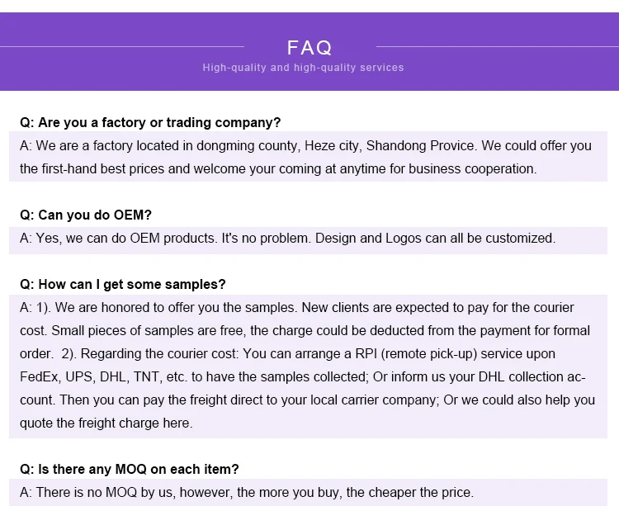Click the "Is there any MOQ on each item?" question

pyautogui.click(x=130, y=469)
